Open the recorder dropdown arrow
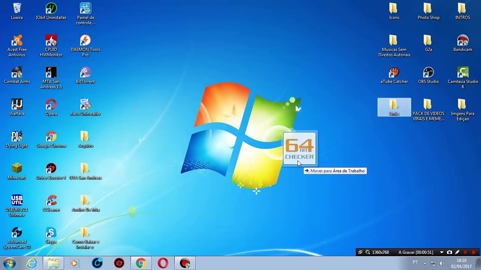The width and height of the screenshot is (481, 270). click(442, 252)
